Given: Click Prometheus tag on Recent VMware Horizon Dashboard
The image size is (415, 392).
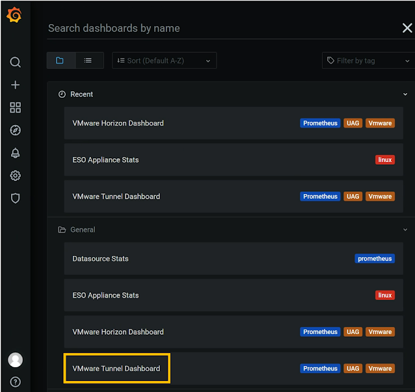Looking at the screenshot, I should (x=320, y=123).
